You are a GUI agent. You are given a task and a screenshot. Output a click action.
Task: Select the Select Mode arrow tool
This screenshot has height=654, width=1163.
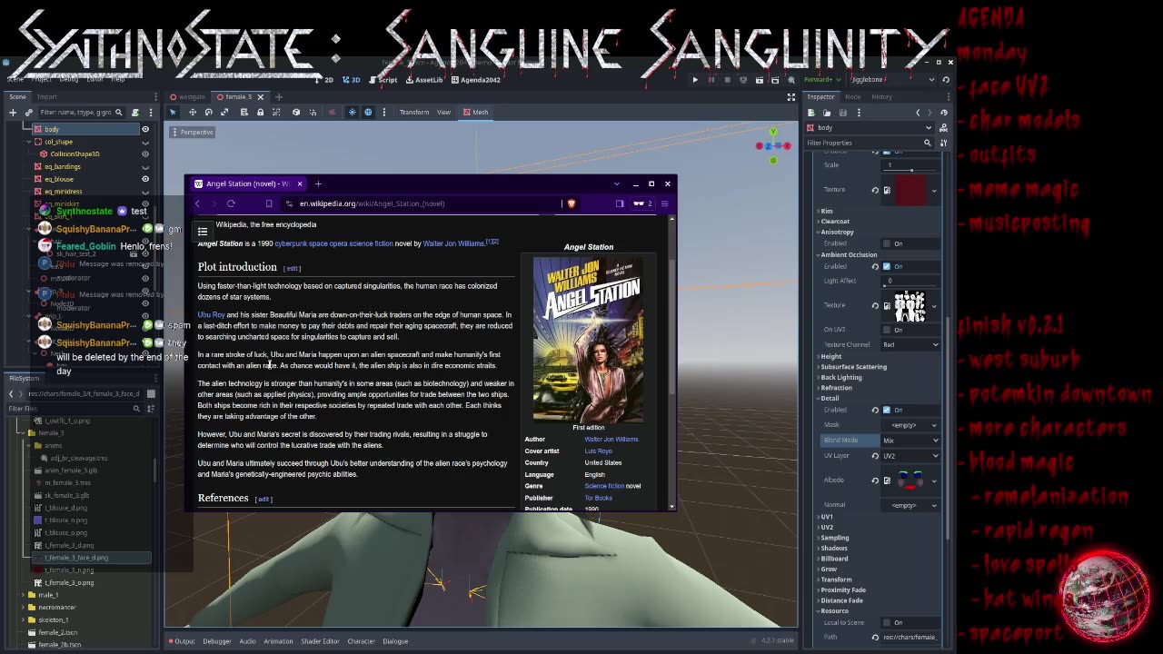pos(173,112)
